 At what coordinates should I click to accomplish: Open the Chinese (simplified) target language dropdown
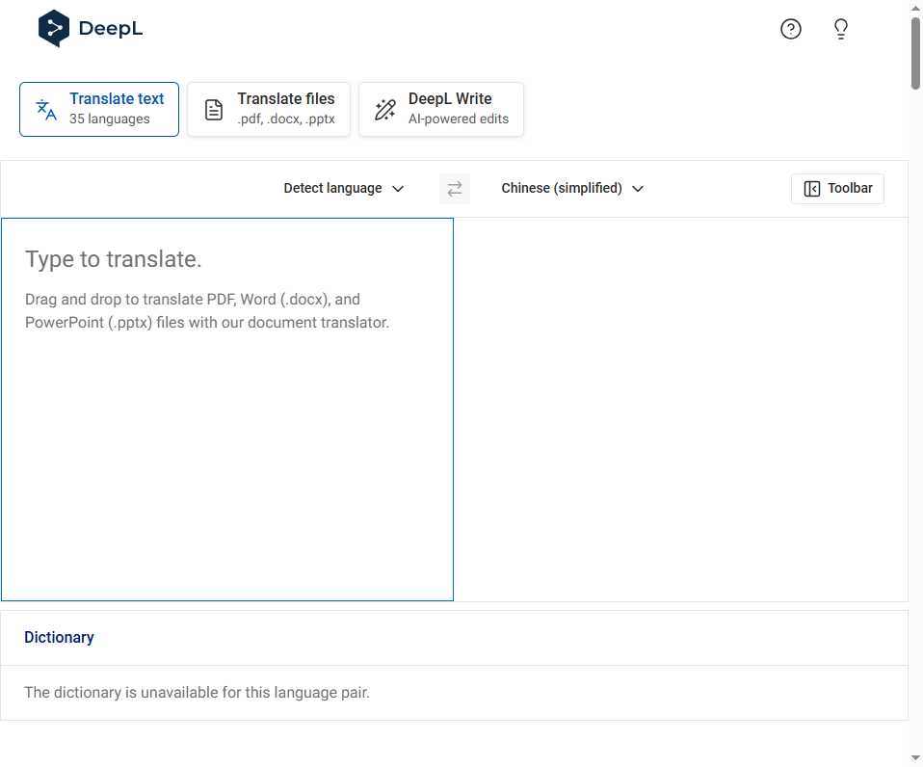pos(572,188)
